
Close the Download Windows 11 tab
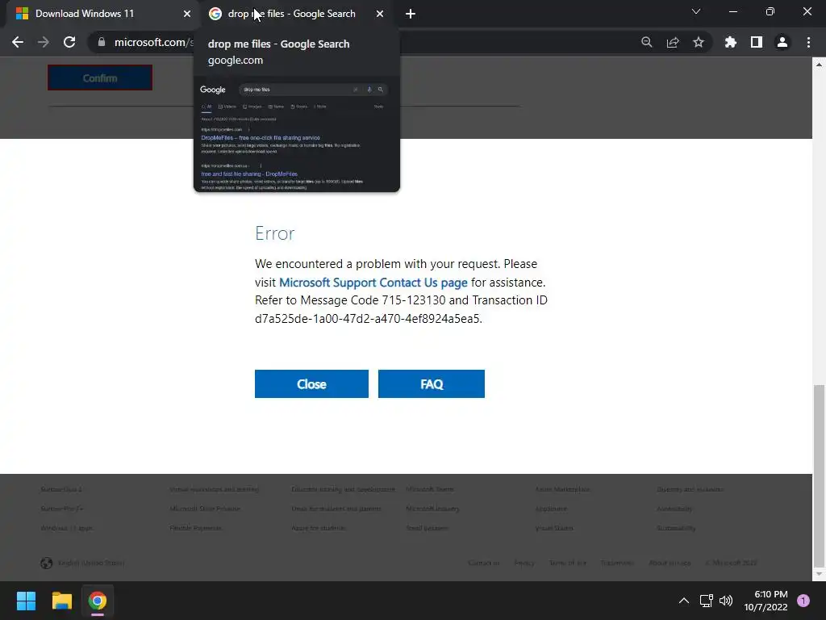[187, 14]
